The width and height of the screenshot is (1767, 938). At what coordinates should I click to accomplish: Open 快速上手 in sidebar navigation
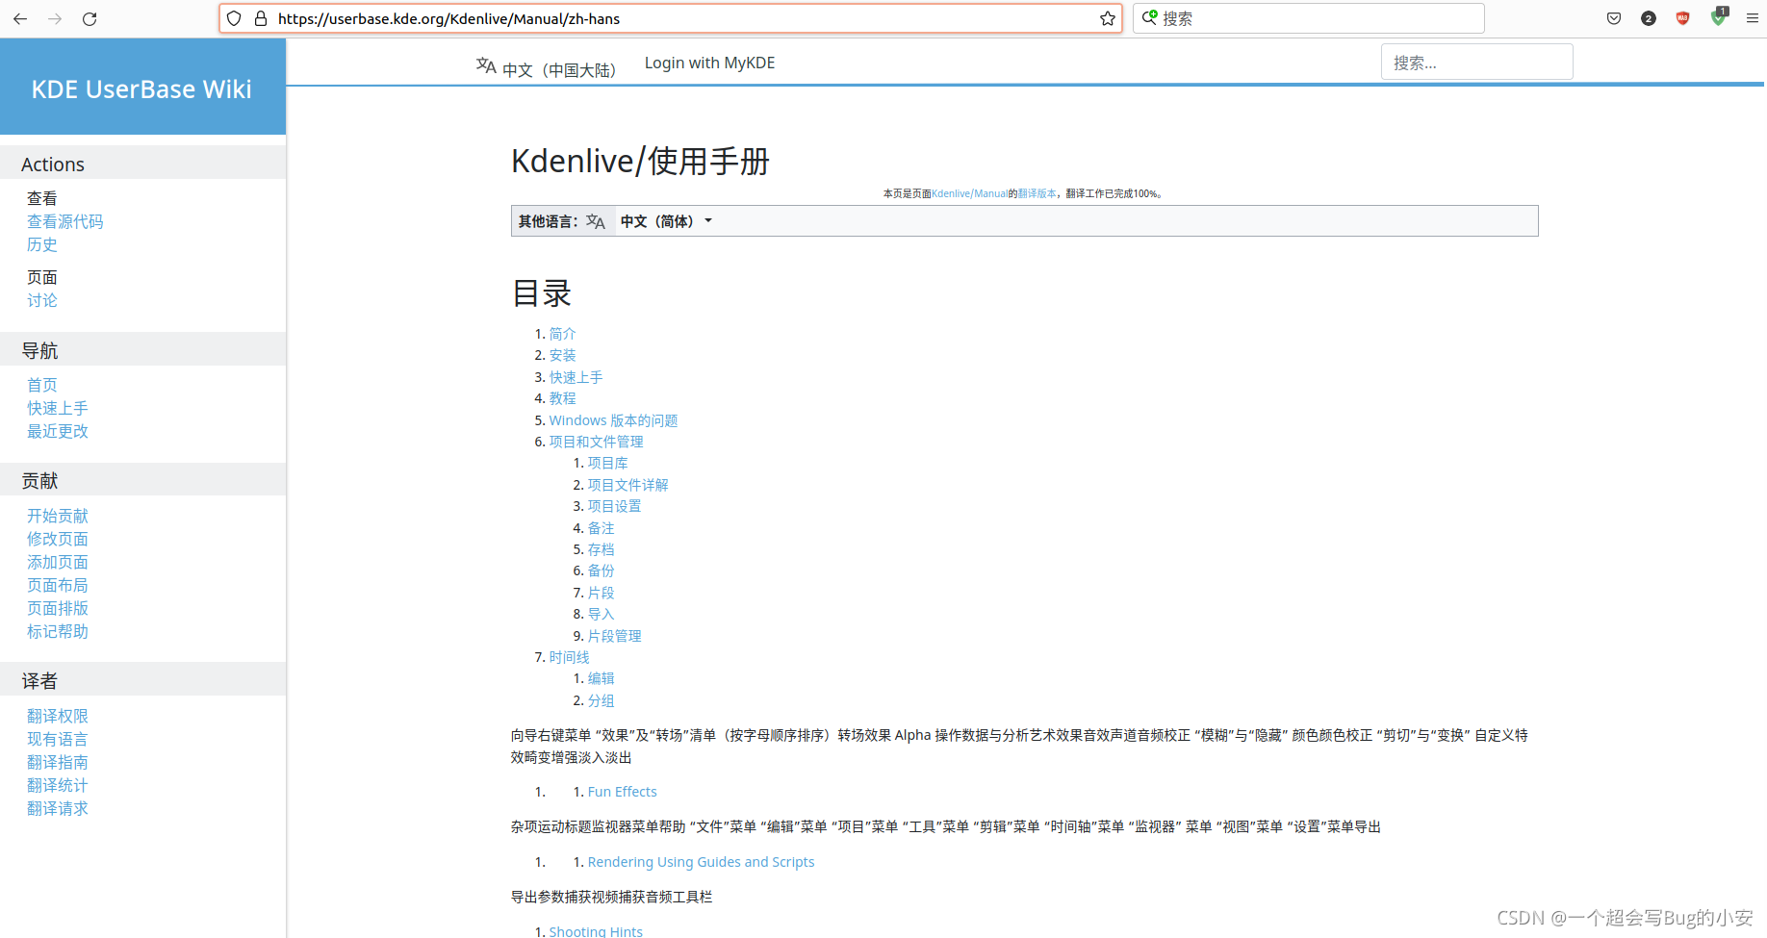(x=58, y=408)
